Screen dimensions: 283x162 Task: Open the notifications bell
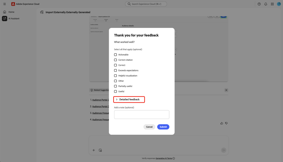pyautogui.click(x=266, y=4)
